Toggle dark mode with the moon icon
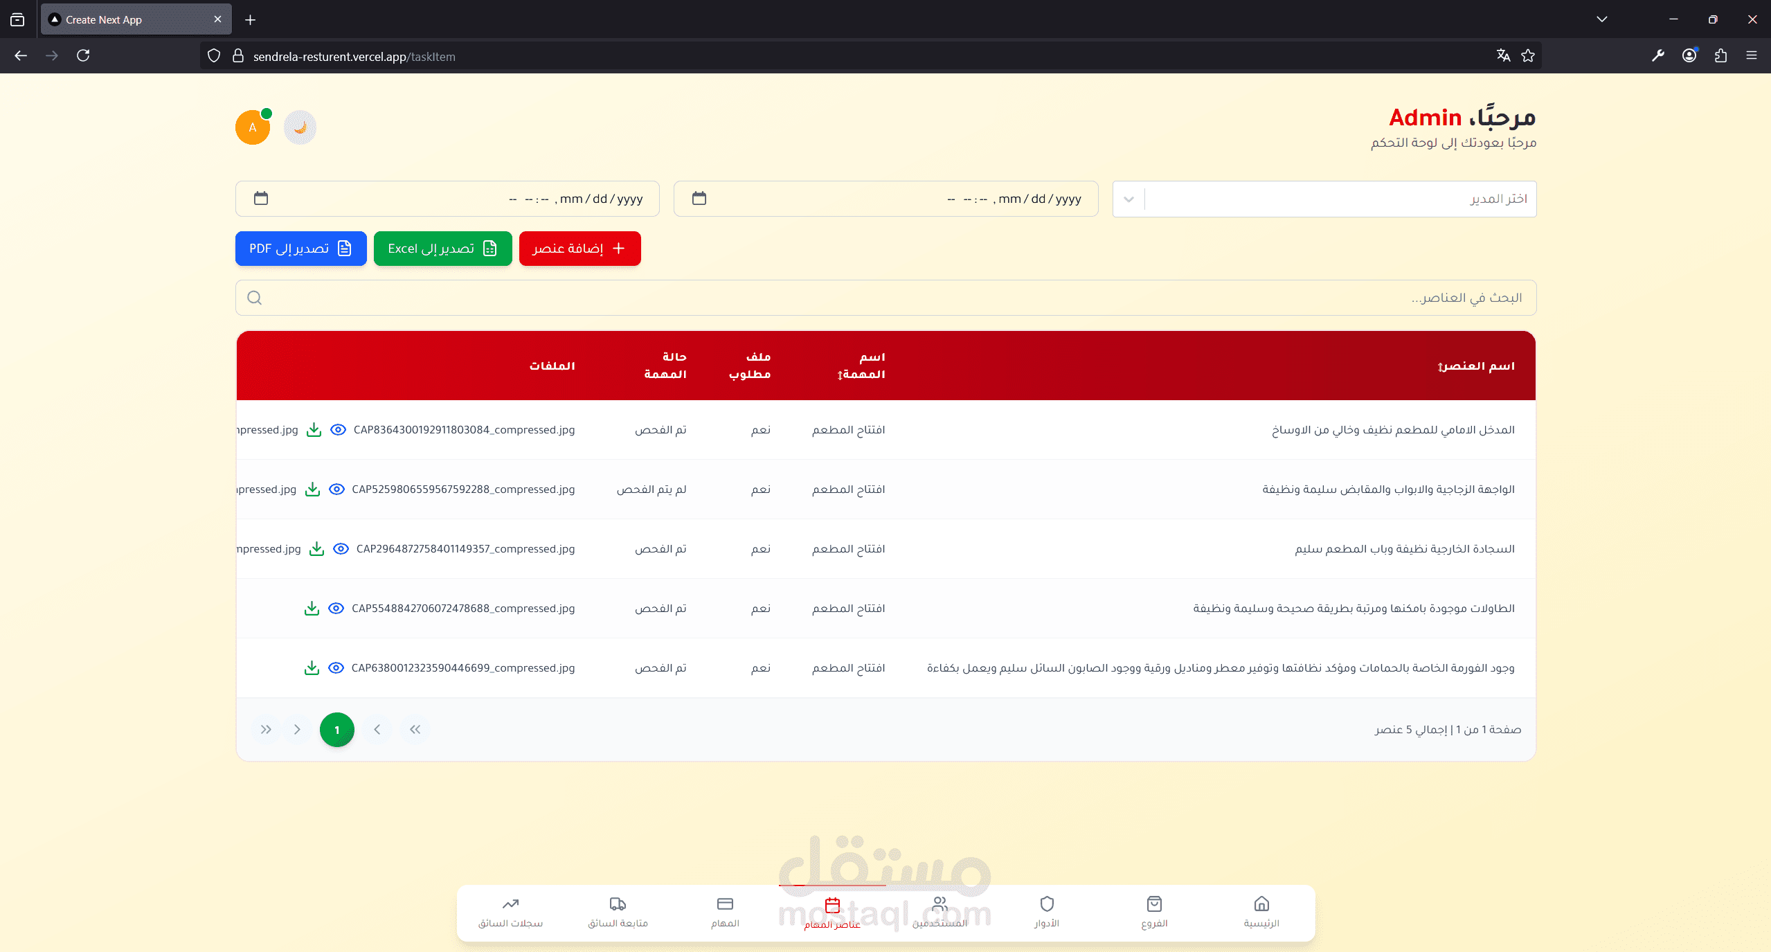The width and height of the screenshot is (1771, 952). [300, 127]
